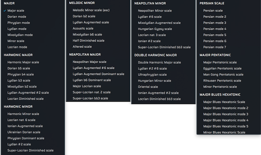The width and height of the screenshot is (261, 155).
Task: Select Half Diminished scale
Action: coord(88,41)
